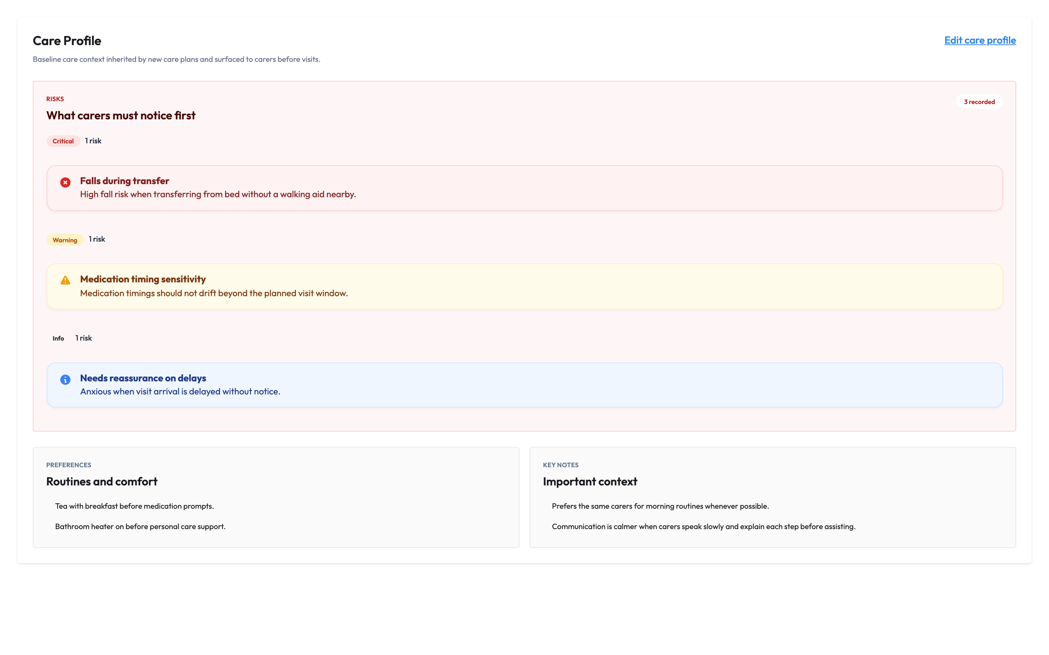Select the Warning severity badge
This screenshot has height=655, width=1049.
click(65, 240)
